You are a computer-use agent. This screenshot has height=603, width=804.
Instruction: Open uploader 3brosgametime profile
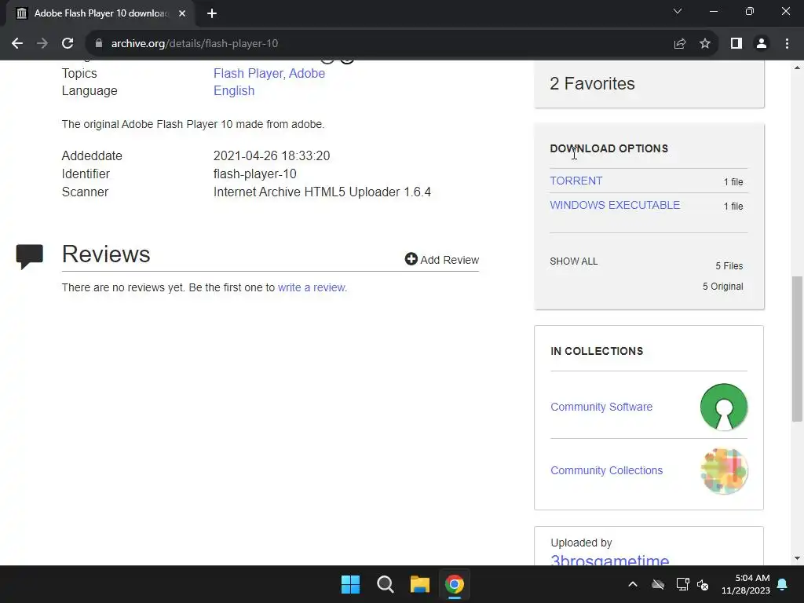(x=609, y=560)
